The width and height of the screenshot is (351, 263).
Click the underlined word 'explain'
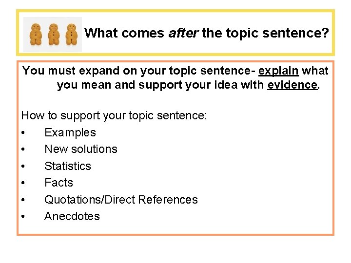coord(278,71)
